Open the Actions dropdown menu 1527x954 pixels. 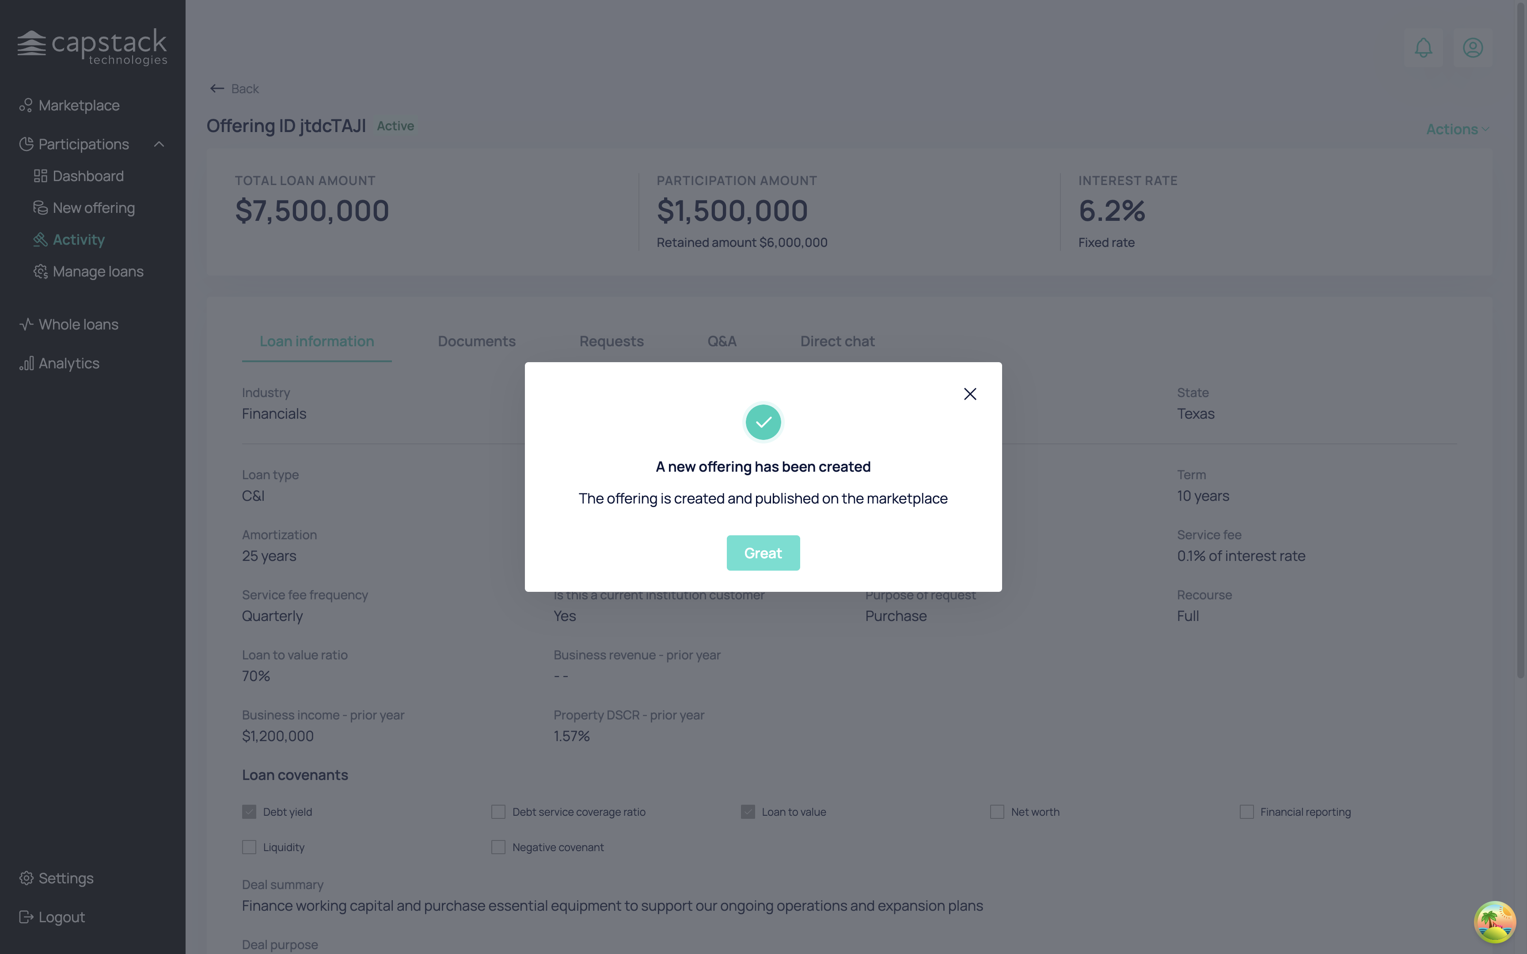(x=1457, y=129)
